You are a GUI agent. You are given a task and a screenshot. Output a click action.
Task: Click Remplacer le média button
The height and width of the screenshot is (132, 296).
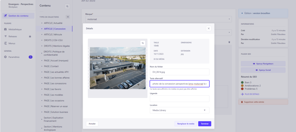(x=186, y=124)
